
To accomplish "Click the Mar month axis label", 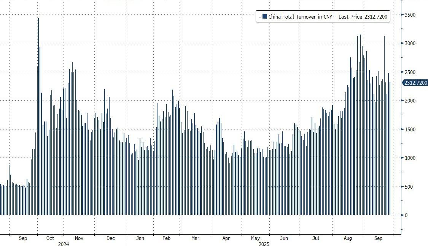I will point(195,238).
